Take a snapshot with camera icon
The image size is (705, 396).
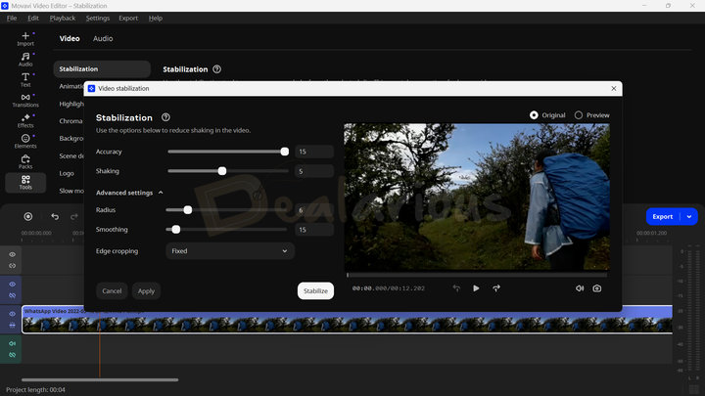596,288
